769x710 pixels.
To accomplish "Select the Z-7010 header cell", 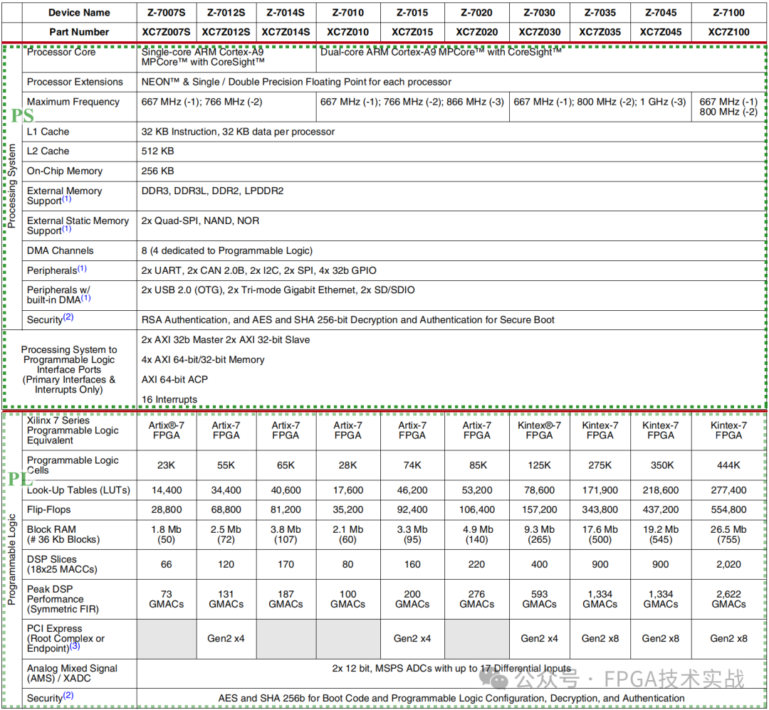I will tap(347, 13).
